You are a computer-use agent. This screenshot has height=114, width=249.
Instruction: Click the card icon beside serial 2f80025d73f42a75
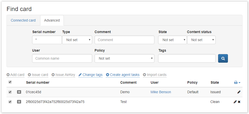[x=19, y=102]
